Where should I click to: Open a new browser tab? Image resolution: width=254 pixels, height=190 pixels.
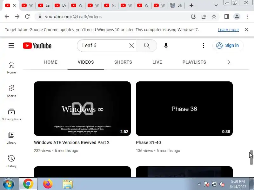point(191,5)
